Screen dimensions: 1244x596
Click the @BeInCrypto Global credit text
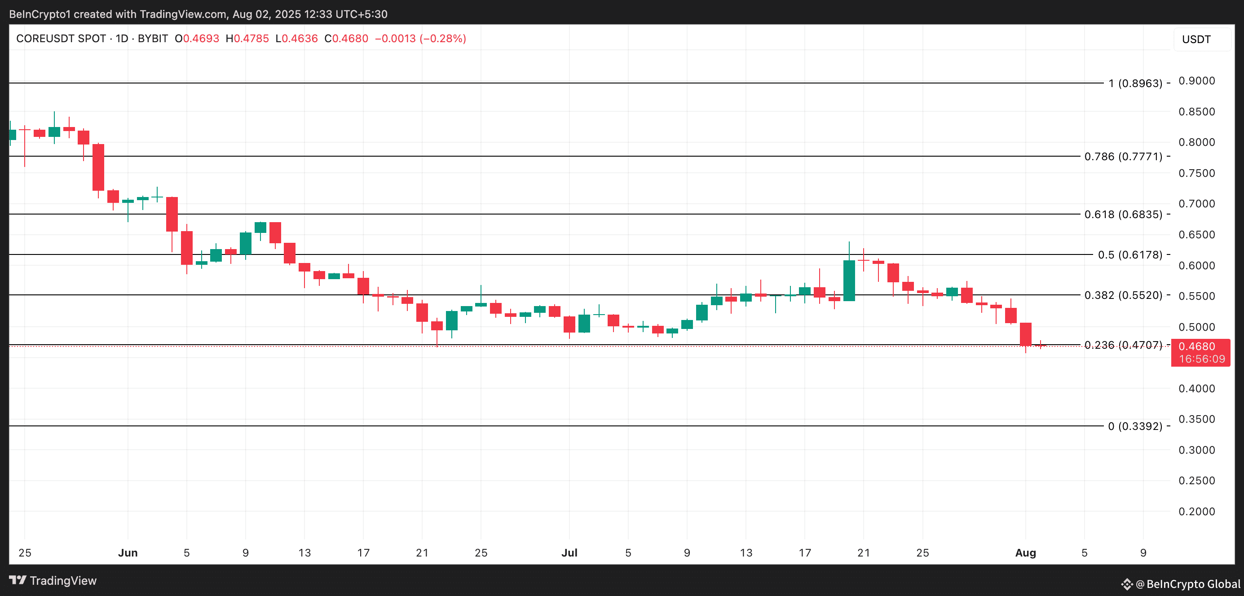coord(1188,584)
